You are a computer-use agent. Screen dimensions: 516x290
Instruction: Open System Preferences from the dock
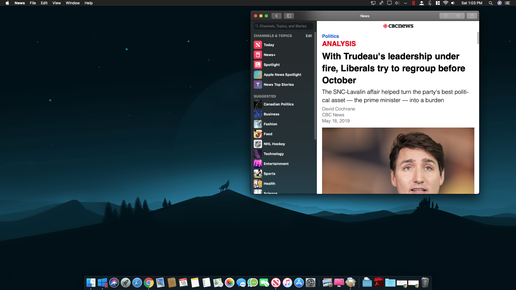pos(310,282)
